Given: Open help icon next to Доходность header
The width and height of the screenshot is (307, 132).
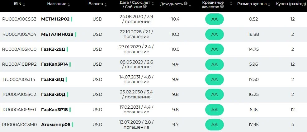Looking at the screenshot, I should coord(185,4).
